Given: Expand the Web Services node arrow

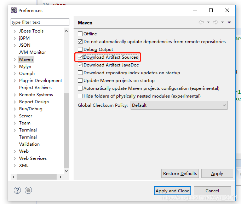Looking at the screenshot, I should pyautogui.click(x=15, y=158).
